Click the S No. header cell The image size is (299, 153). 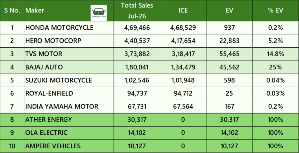(x=12, y=11)
